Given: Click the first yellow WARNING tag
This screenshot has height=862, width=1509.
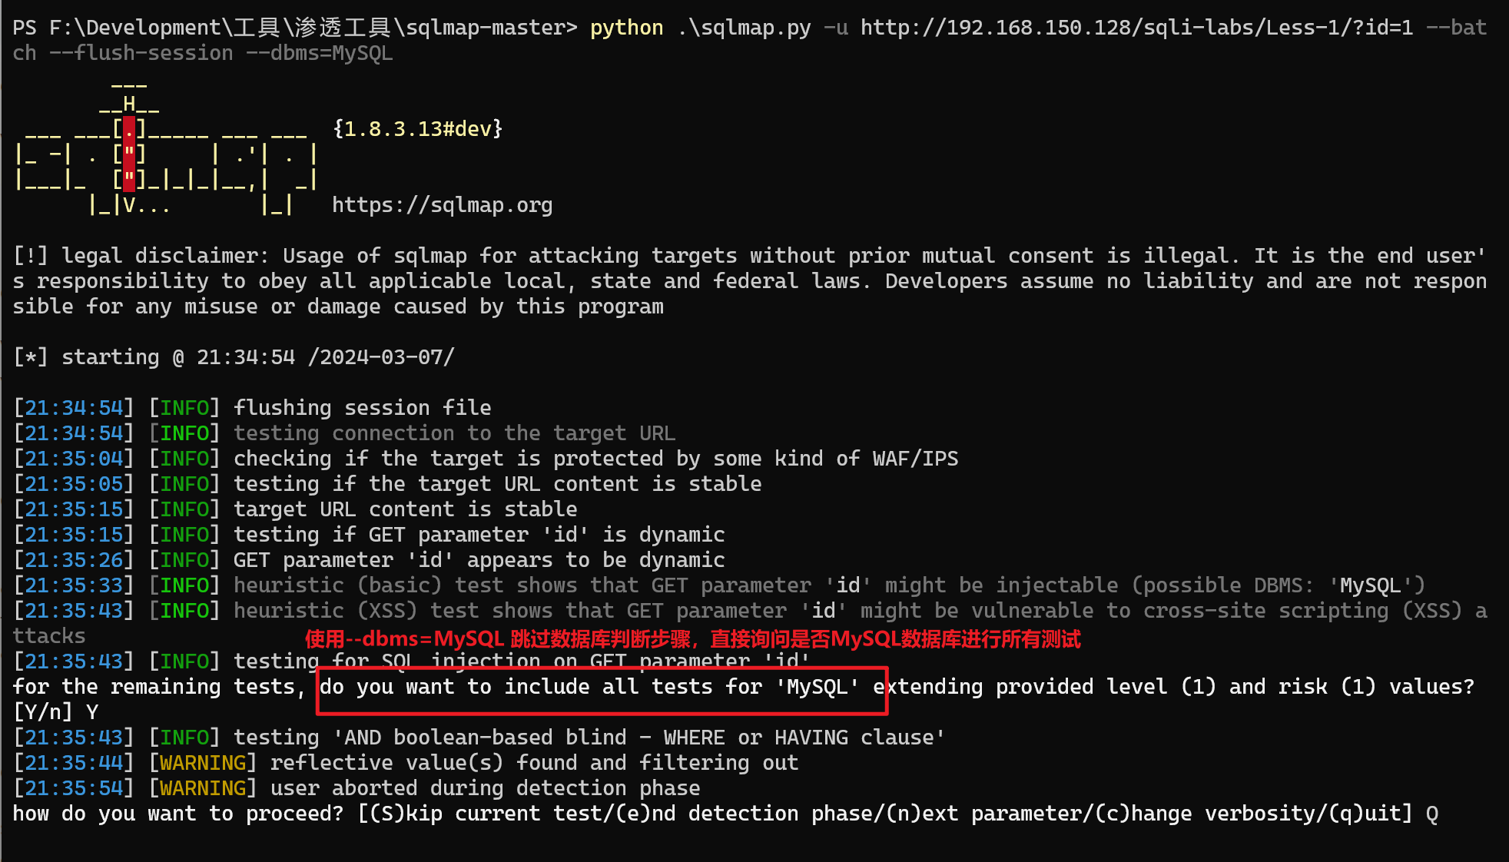Looking at the screenshot, I should coord(202,763).
